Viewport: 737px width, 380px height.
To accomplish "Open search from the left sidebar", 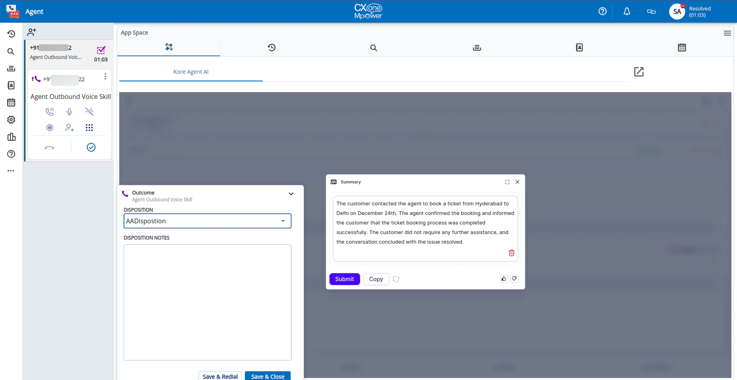I will point(11,51).
